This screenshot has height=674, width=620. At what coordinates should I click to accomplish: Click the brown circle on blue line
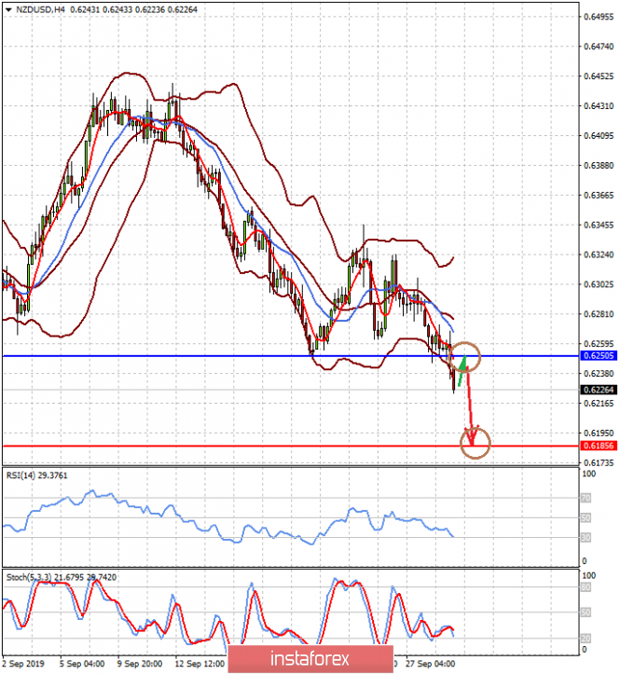[466, 356]
